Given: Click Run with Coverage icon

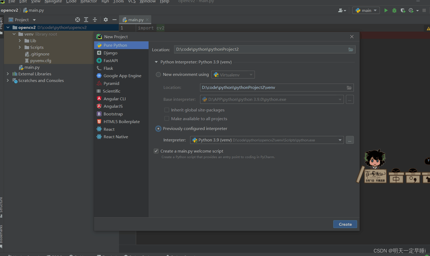Looking at the screenshot, I should point(403,10).
